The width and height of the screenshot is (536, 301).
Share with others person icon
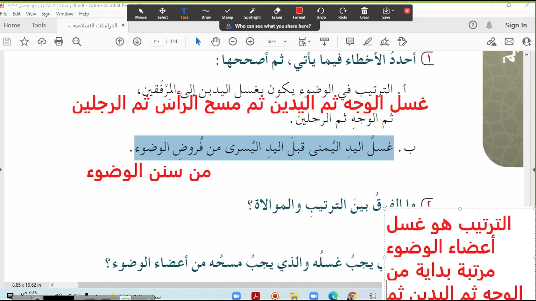point(526,41)
